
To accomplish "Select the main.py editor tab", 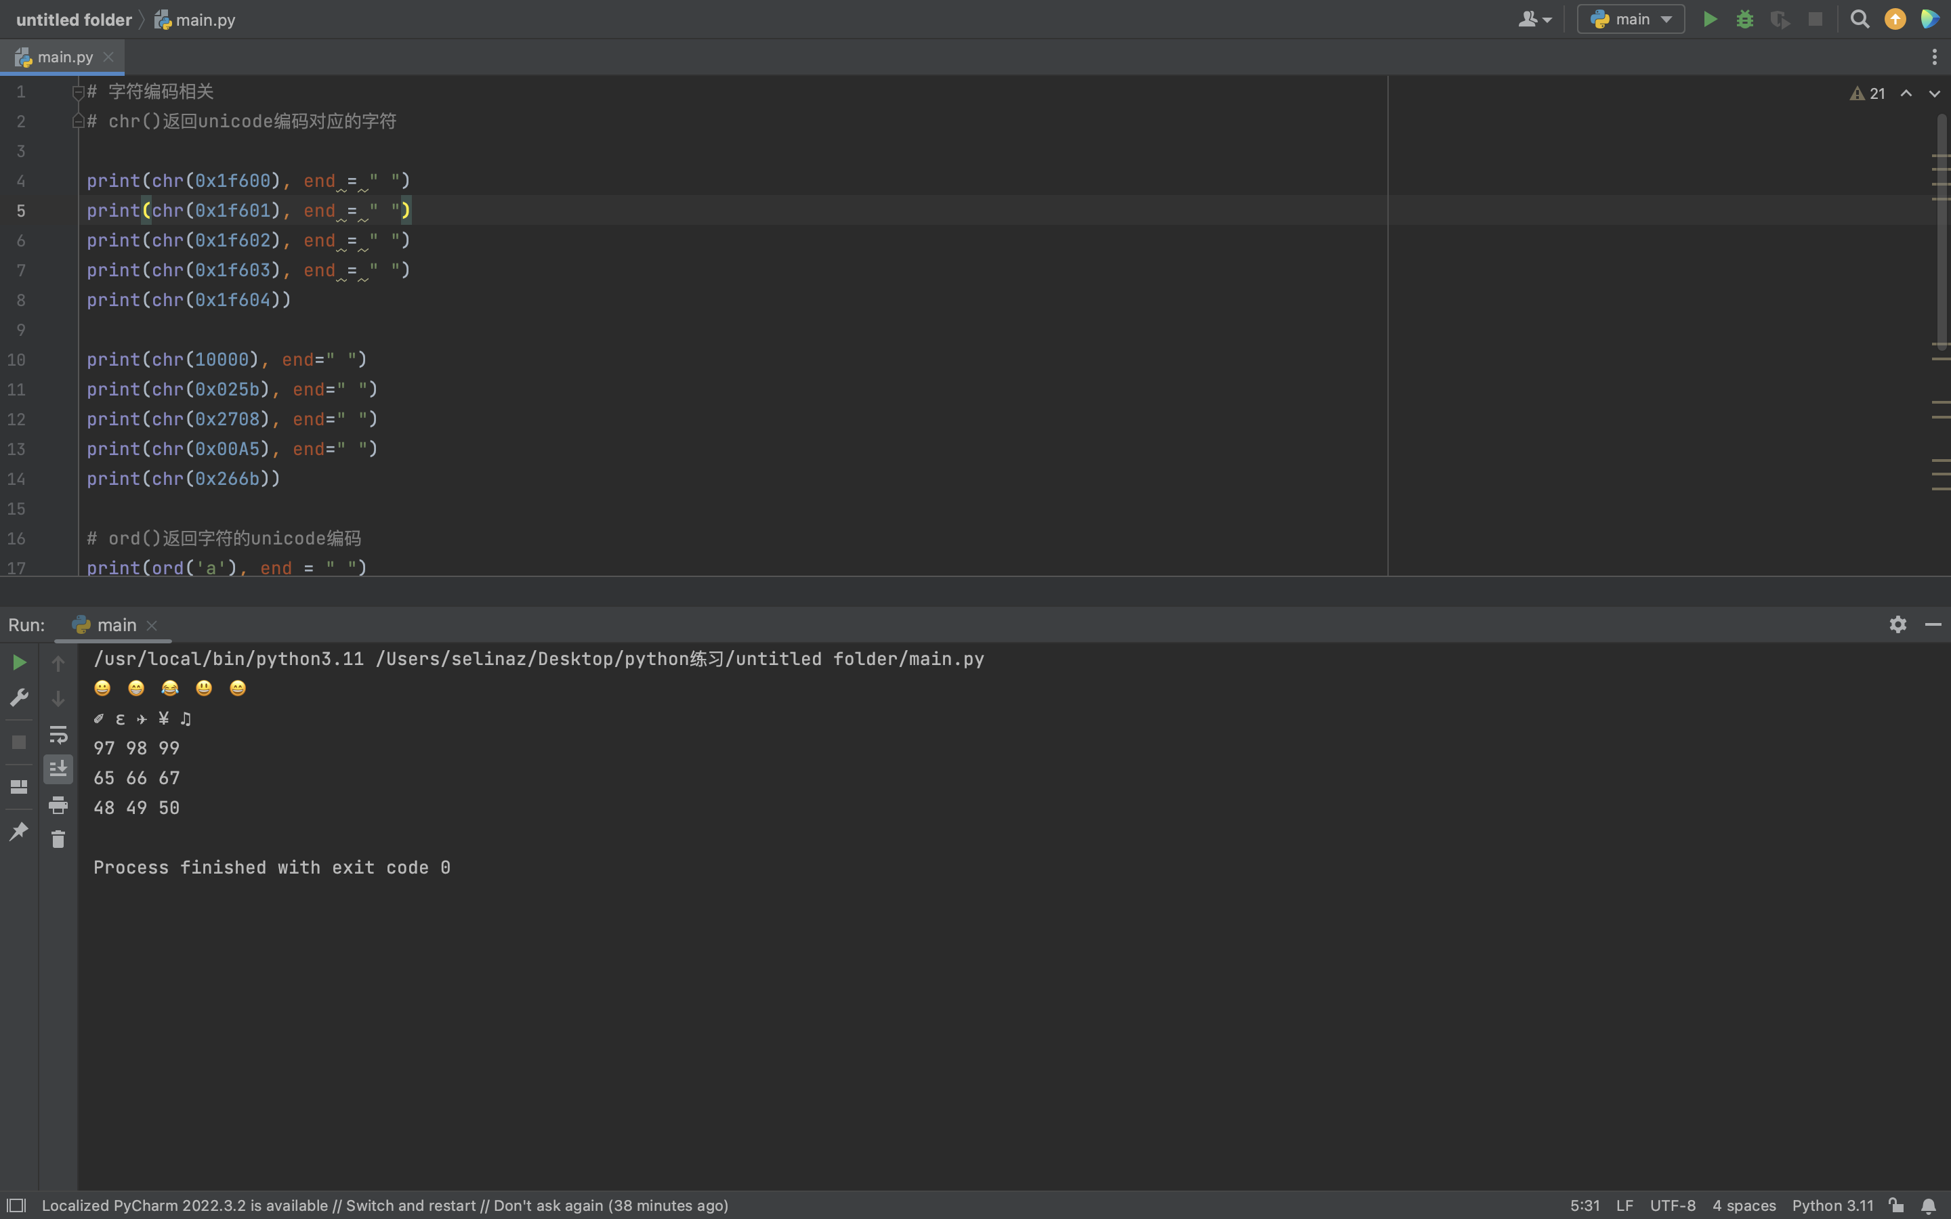I will click(x=64, y=58).
